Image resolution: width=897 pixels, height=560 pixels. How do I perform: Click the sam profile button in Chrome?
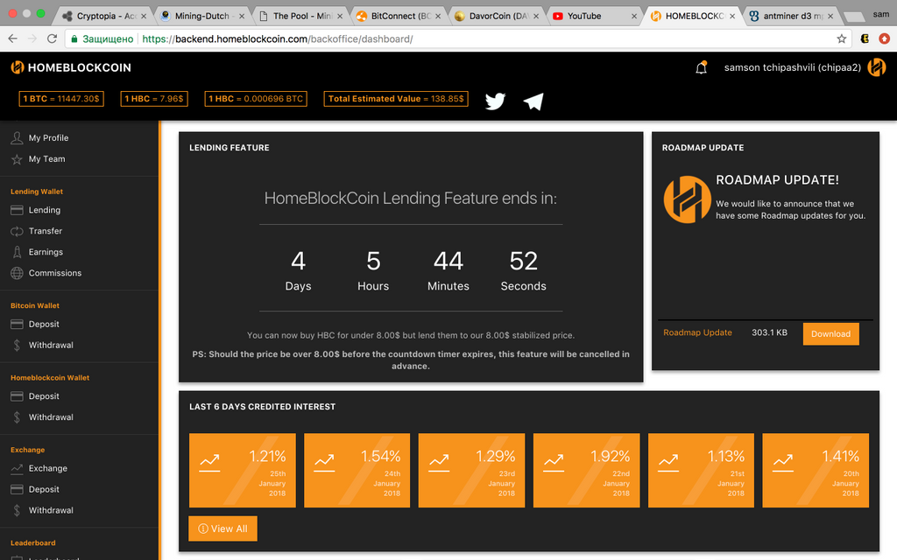[x=881, y=14]
